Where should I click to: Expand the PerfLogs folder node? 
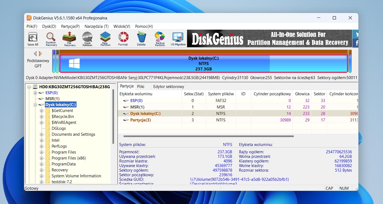[41, 146]
